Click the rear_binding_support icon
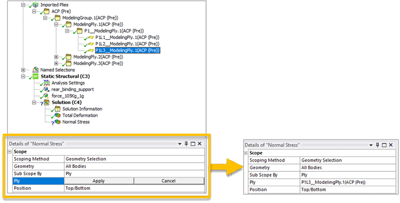Screen dimensions: 400x203 [47, 89]
